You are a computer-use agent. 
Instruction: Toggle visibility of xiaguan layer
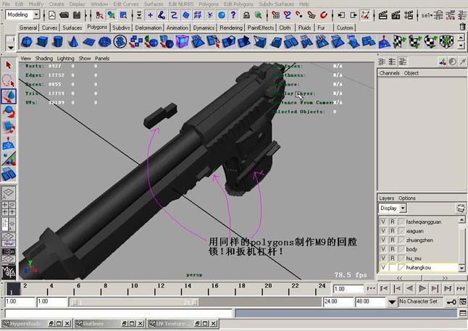point(383,231)
